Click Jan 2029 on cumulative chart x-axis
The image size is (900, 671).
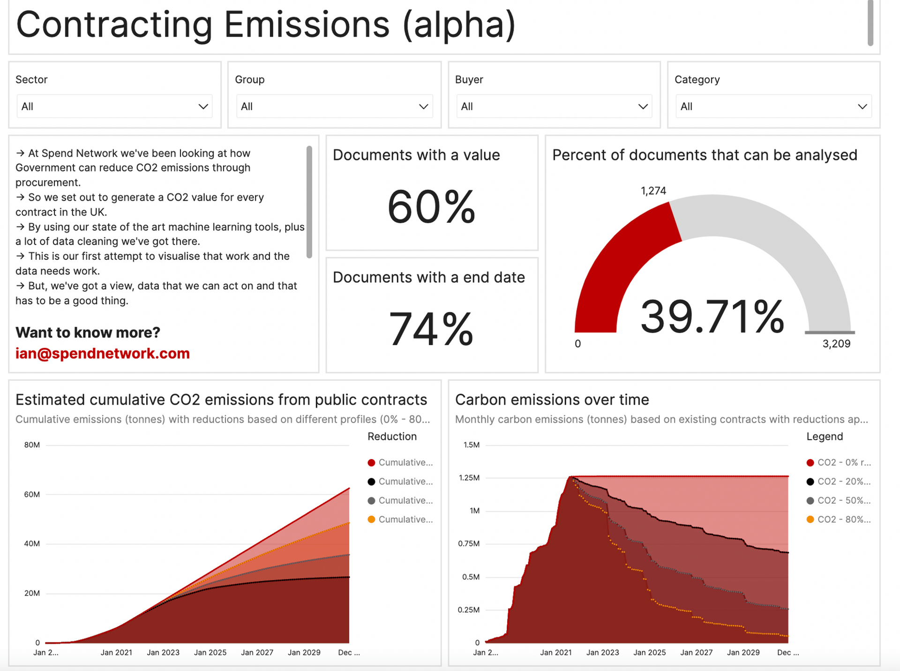tap(304, 653)
